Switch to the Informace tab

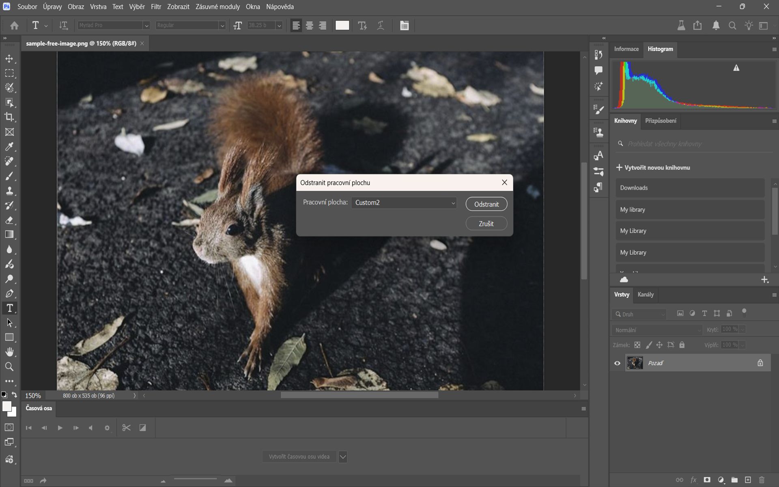(626, 49)
